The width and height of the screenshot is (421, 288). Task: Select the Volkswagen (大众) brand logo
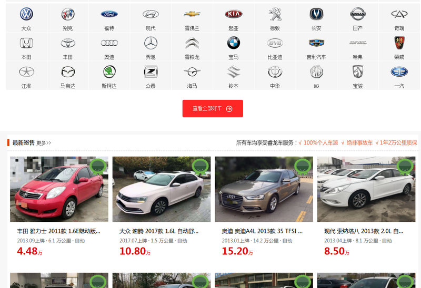26,14
